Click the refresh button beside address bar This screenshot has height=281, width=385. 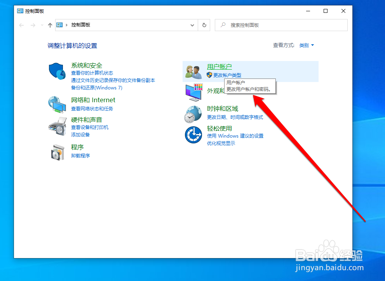pos(204,25)
